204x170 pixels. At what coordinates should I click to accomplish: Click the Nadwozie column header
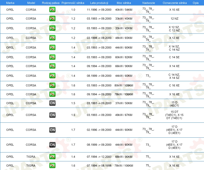coord(149,3)
